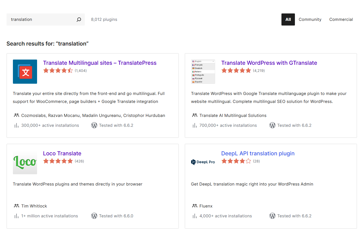Click author icon beside Tim Whitlock
This screenshot has height=233, width=363.
(x=16, y=206)
